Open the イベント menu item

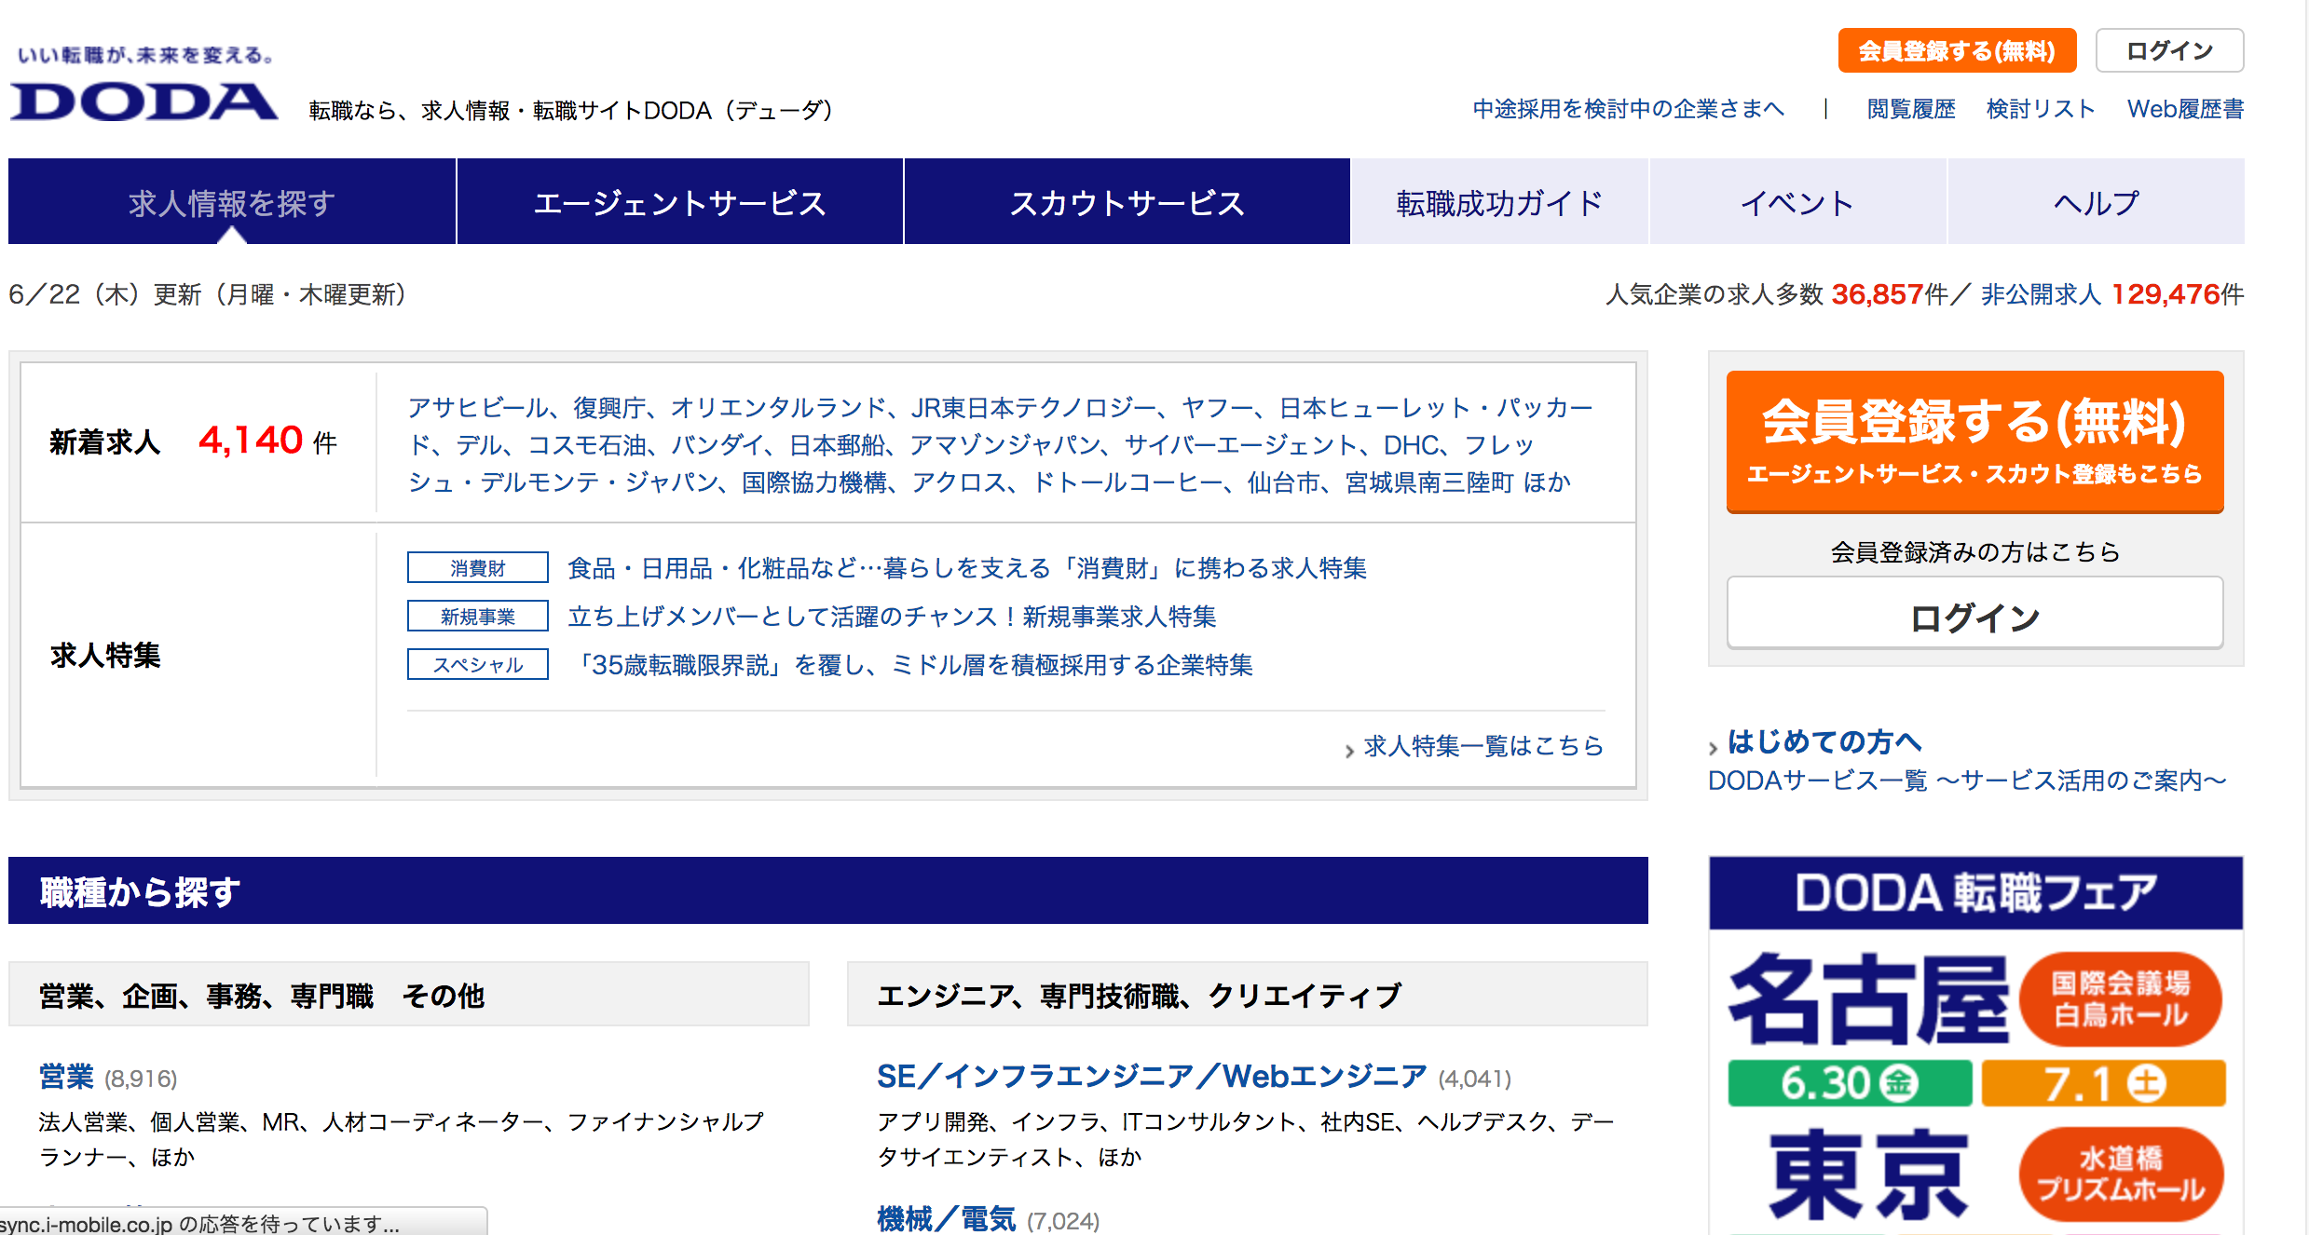tap(1797, 202)
